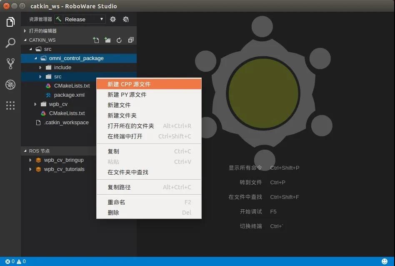Click the 在文件中查找 welcome hint

[245, 197]
